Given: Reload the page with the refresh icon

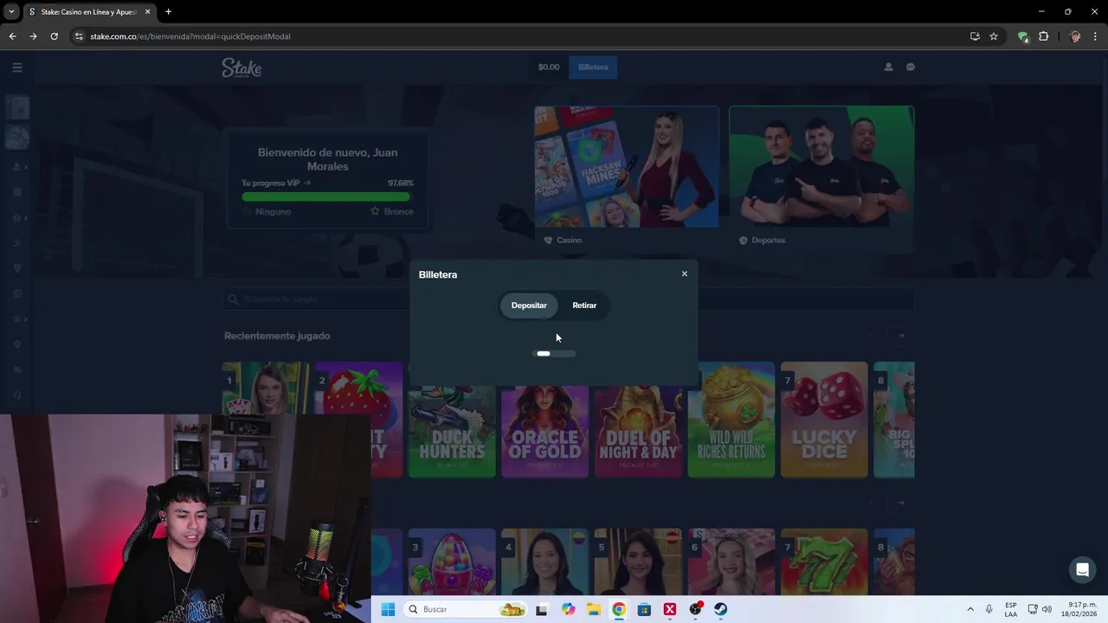Looking at the screenshot, I should [54, 36].
